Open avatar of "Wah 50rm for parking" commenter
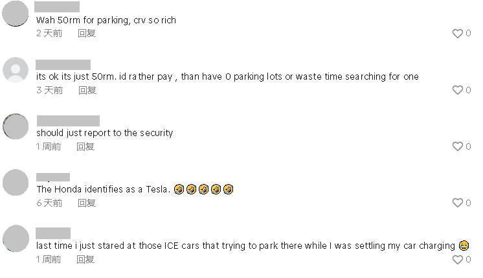The width and height of the screenshot is (483, 278). pos(16,14)
